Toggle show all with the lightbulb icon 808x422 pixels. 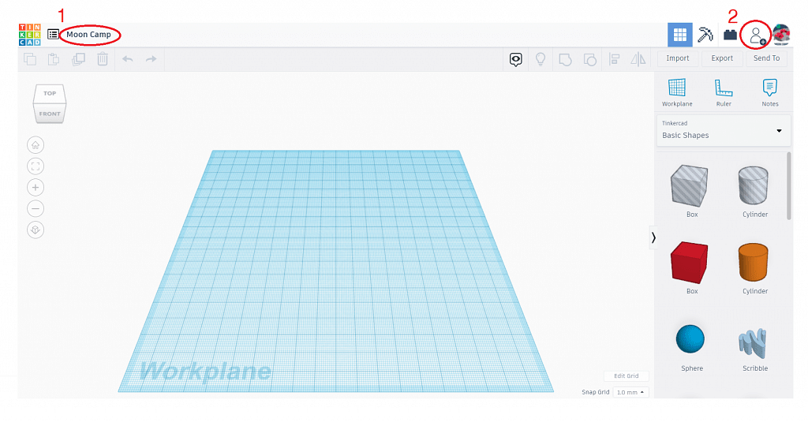click(x=541, y=59)
